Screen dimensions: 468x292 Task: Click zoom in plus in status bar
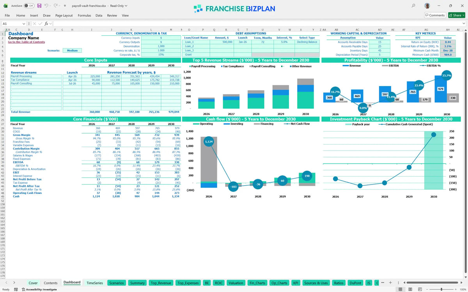[456, 289]
